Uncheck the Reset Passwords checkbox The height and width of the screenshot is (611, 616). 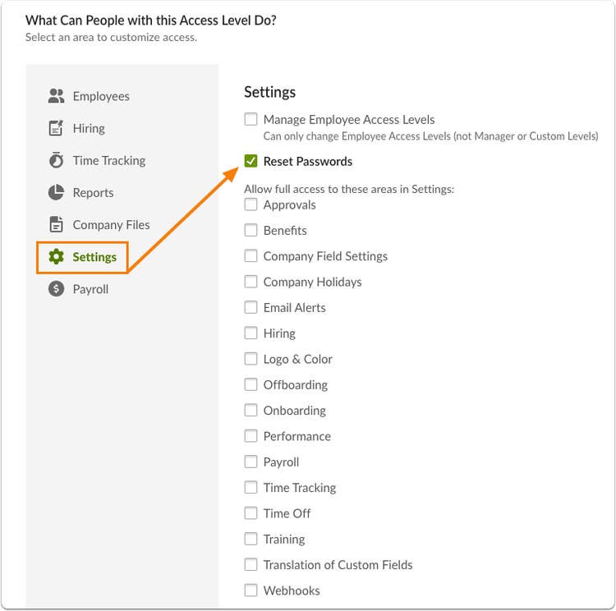(x=251, y=161)
